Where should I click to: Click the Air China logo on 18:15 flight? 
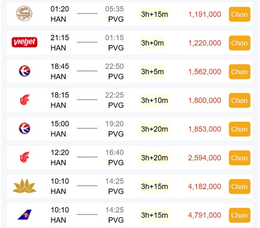[x=25, y=100]
